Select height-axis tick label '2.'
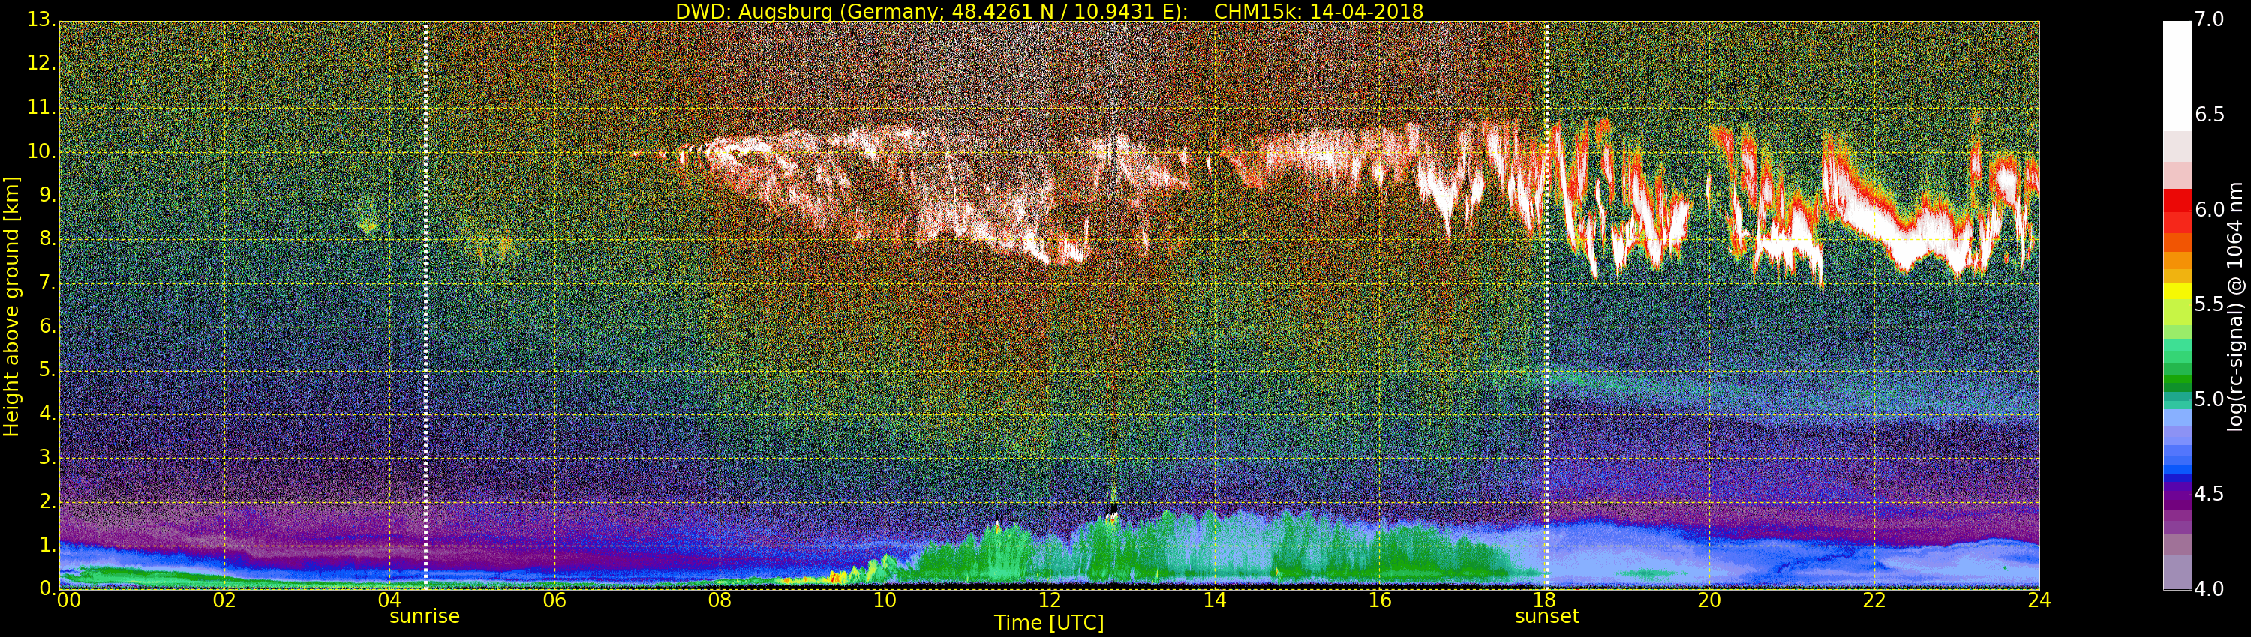 click(x=47, y=501)
